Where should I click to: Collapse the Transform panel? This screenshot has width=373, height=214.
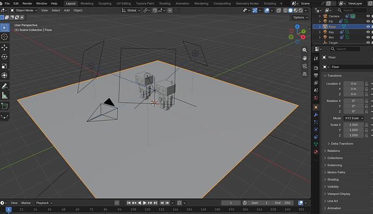[x=334, y=75]
